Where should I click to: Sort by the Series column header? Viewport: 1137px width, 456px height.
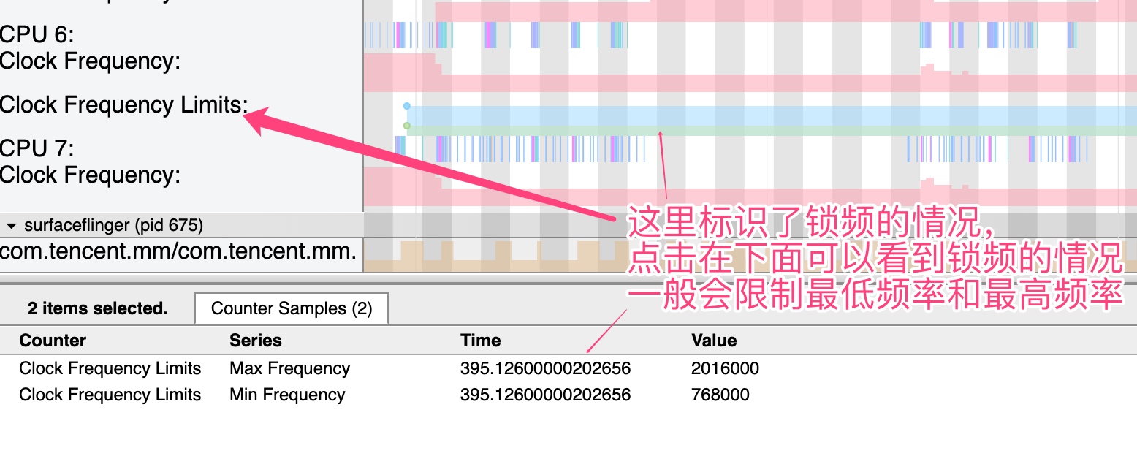point(255,341)
